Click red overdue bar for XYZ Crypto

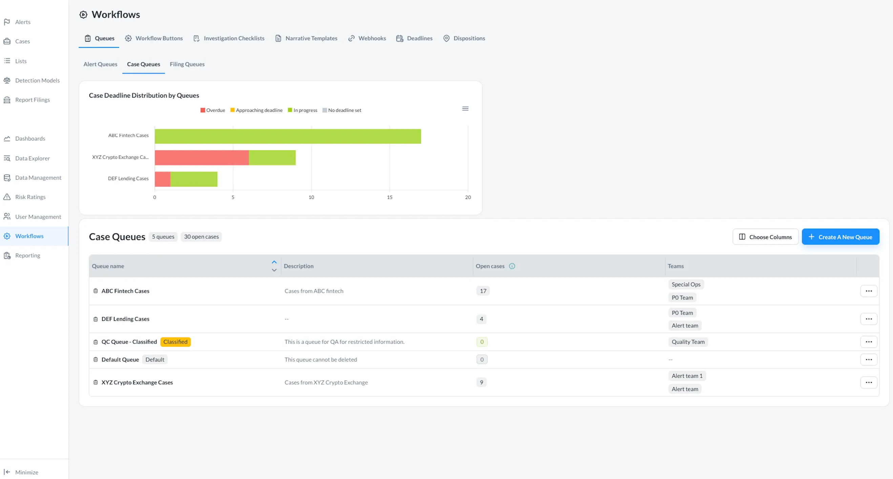(x=202, y=158)
